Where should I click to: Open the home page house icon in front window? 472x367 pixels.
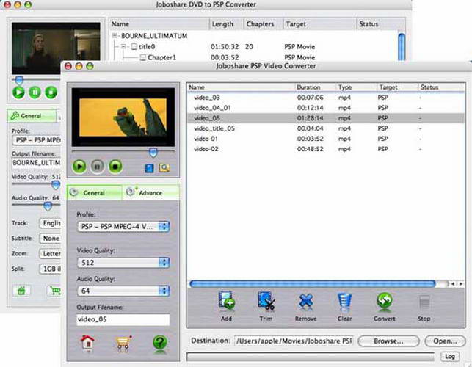click(x=87, y=343)
